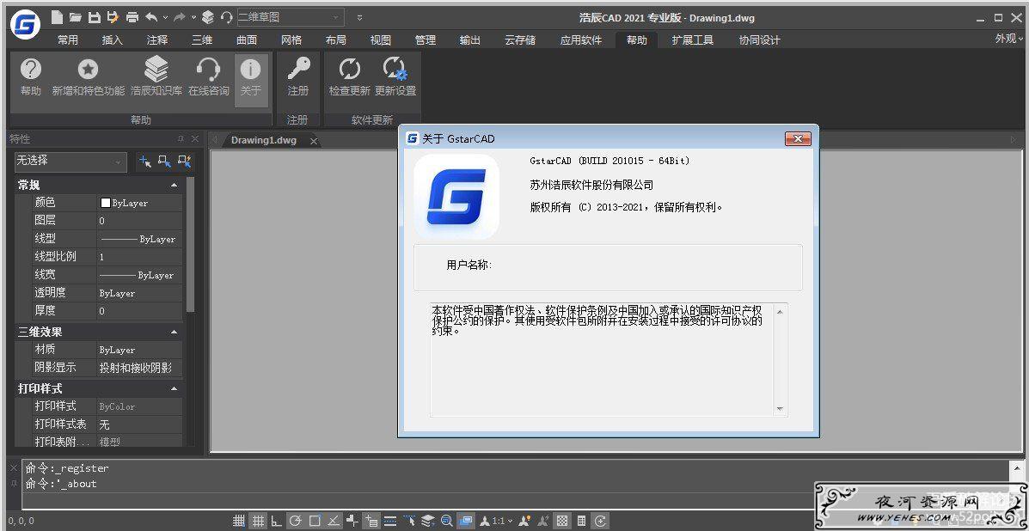
Task: Close the Drawing1.dwg document tab
Action: 314,141
